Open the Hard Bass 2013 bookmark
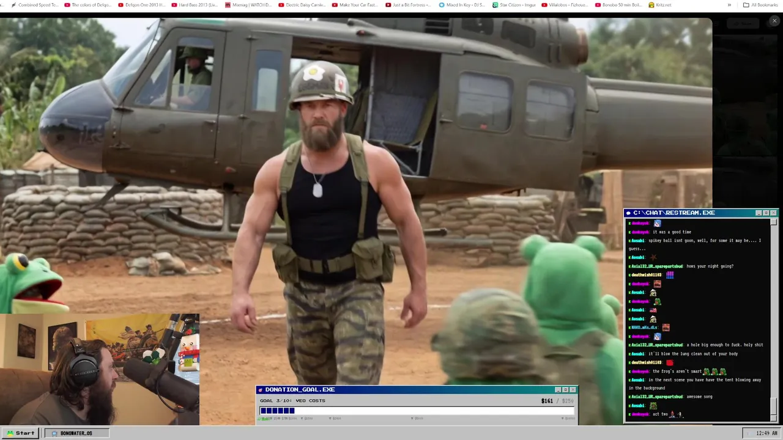The height and width of the screenshot is (440, 783). tap(195, 5)
